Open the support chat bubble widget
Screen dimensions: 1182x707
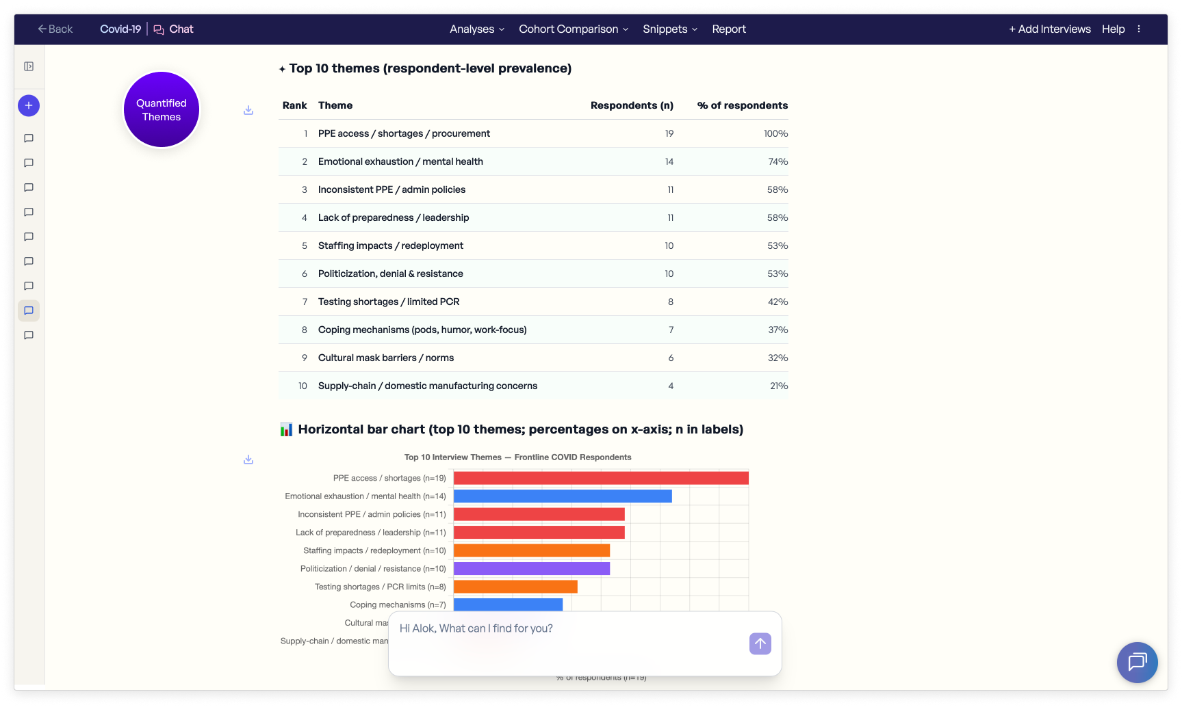1137,662
